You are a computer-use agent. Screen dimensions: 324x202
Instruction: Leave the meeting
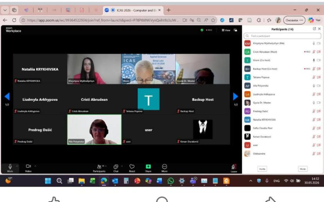point(234,168)
